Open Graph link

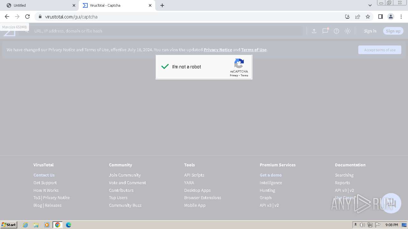point(266,198)
